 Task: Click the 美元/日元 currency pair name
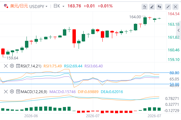click(x=19, y=6)
